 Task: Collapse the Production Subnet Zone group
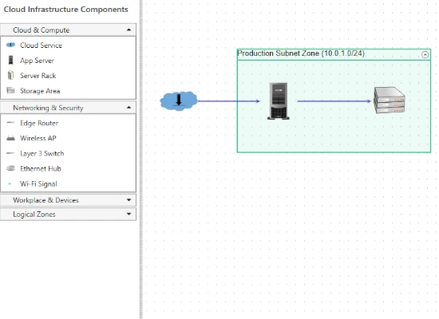point(425,54)
